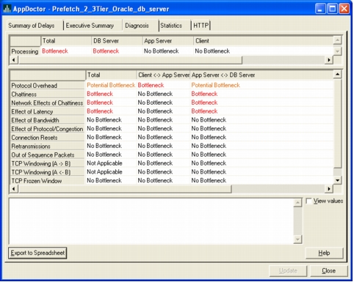The width and height of the screenshot is (354, 282).
Task: Click Processing table scroll right arrow
Action: [329, 60]
